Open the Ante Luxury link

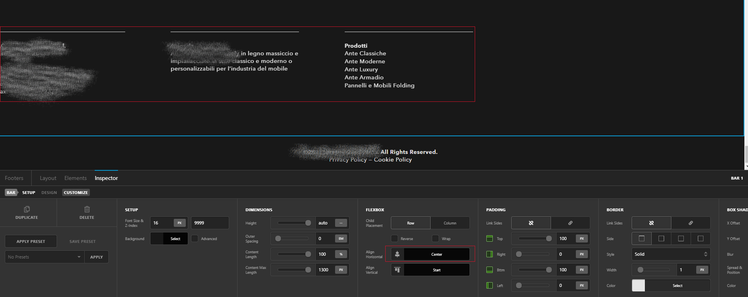coord(361,69)
